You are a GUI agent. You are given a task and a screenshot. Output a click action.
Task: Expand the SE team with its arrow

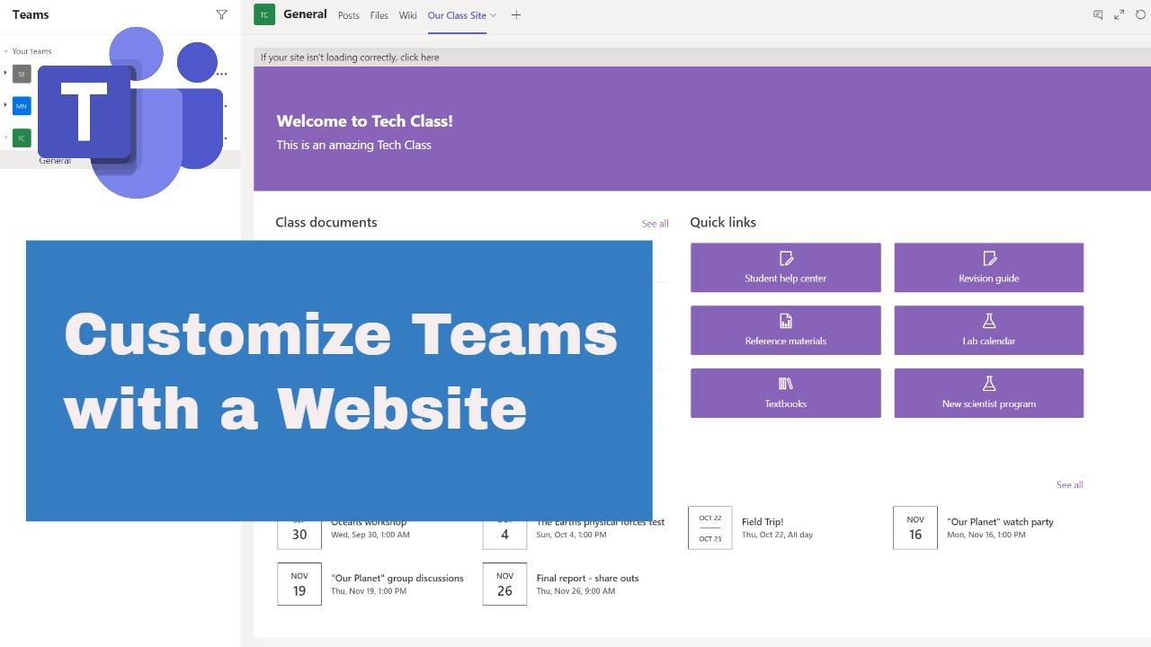point(5,73)
